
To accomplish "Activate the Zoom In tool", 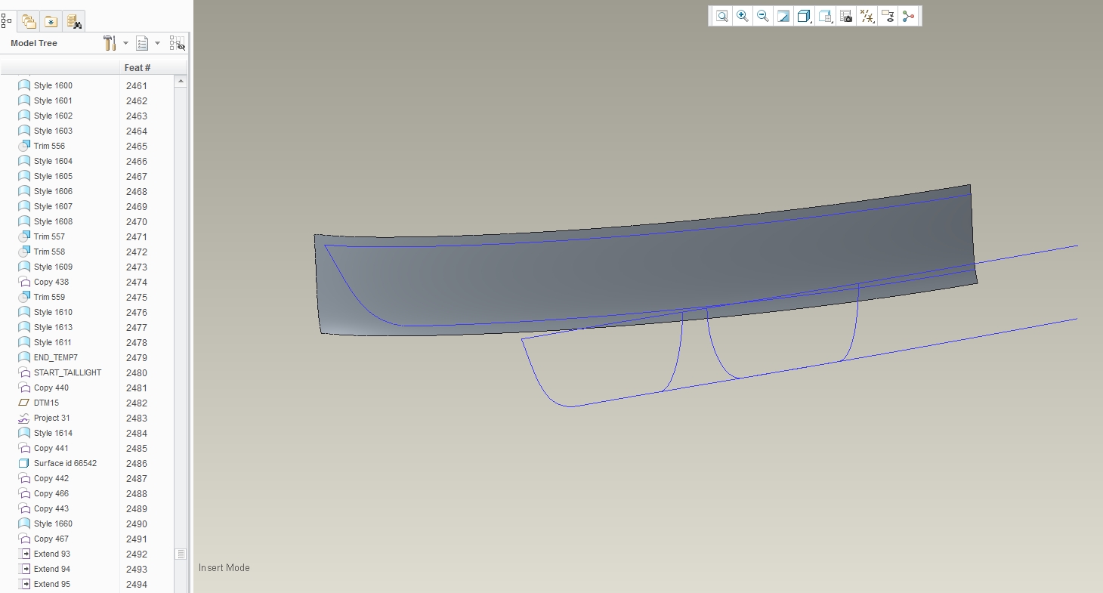I will pyautogui.click(x=743, y=17).
